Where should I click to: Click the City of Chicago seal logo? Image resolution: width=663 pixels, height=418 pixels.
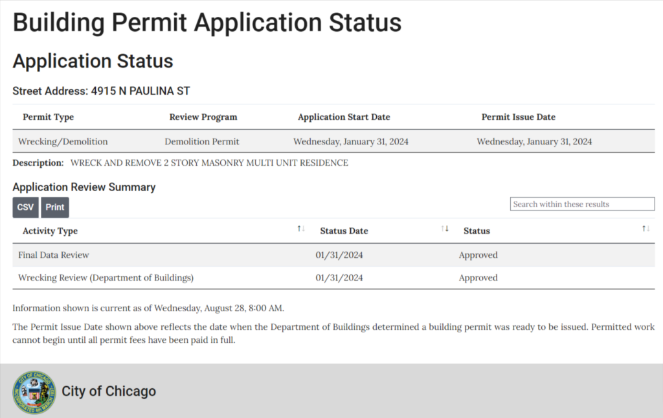click(34, 392)
